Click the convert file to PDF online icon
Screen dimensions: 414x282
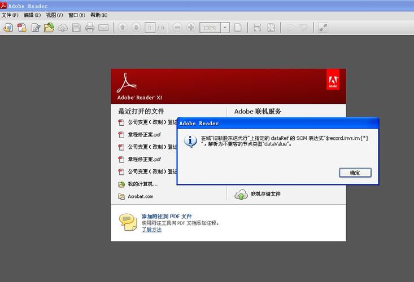(8, 28)
